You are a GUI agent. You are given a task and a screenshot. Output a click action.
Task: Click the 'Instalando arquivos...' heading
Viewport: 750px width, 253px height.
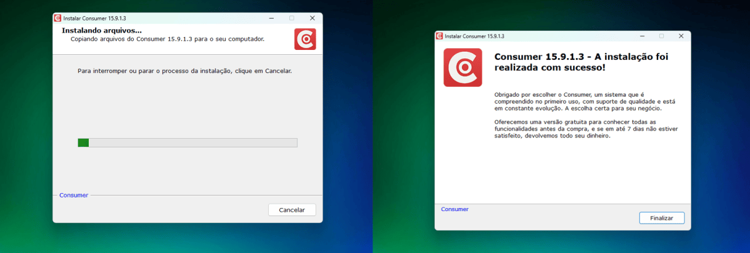[102, 30]
